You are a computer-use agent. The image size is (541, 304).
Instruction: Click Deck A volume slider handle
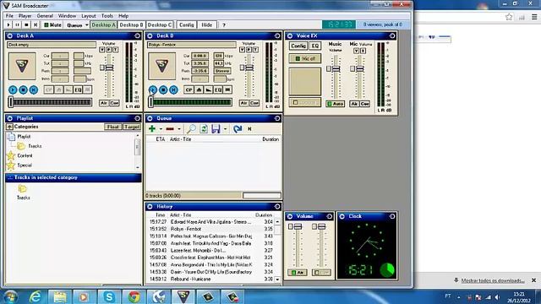pos(109,68)
